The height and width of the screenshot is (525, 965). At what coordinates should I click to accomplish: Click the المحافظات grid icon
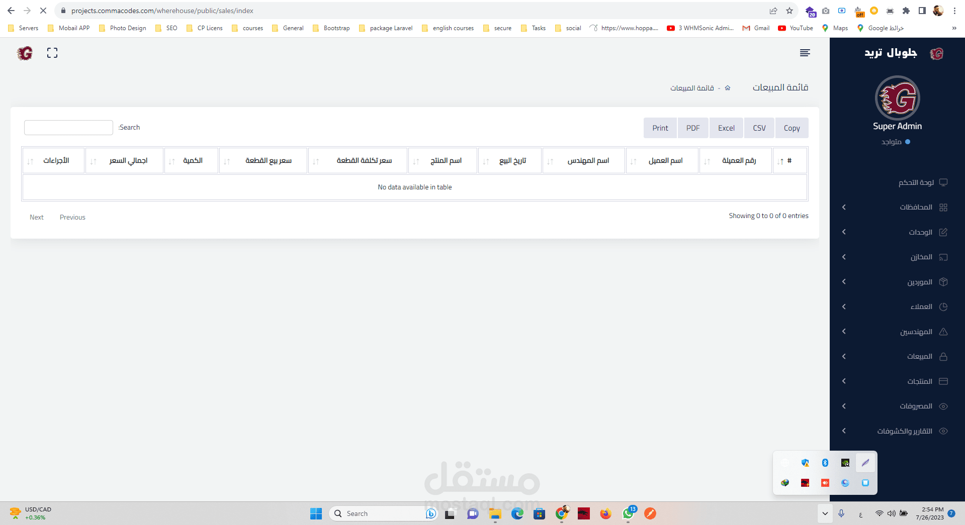tap(943, 207)
